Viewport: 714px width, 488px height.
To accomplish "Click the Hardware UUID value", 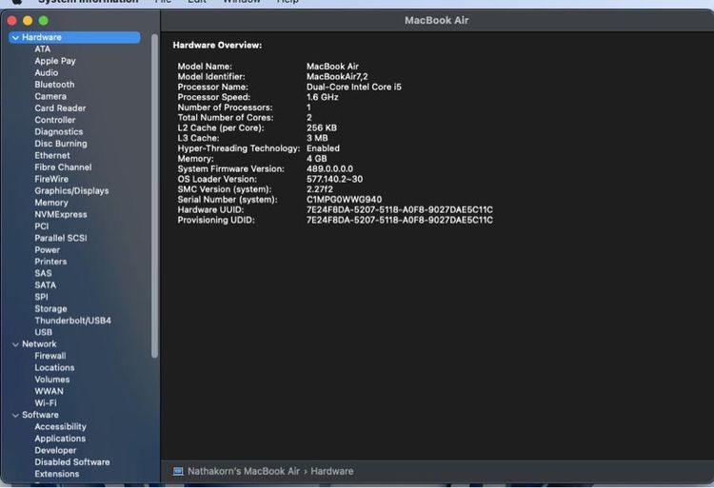I will click(400, 210).
